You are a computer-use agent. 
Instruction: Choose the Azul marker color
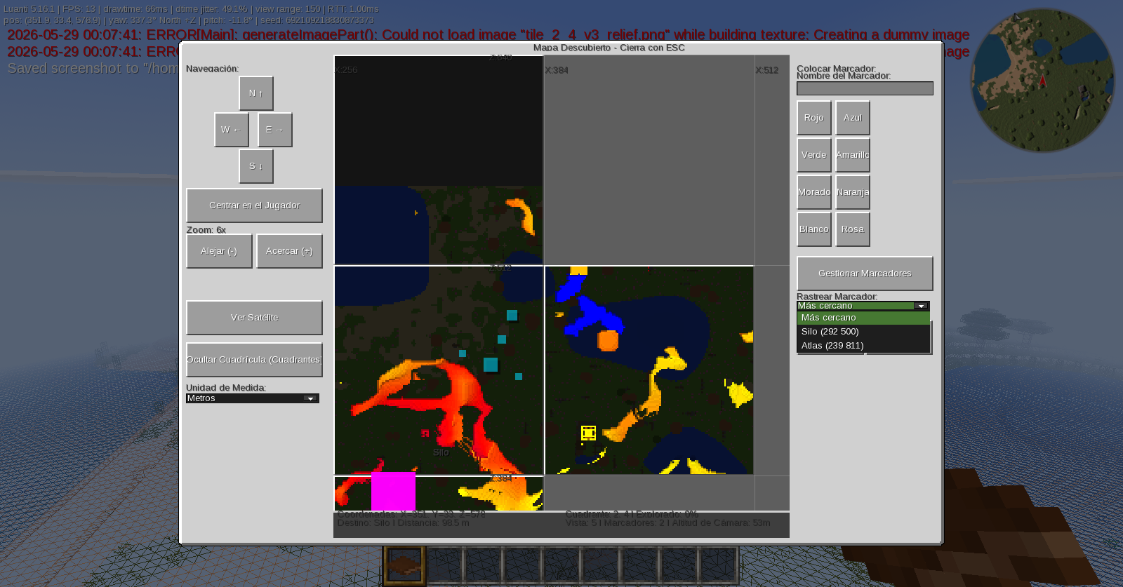tap(853, 118)
